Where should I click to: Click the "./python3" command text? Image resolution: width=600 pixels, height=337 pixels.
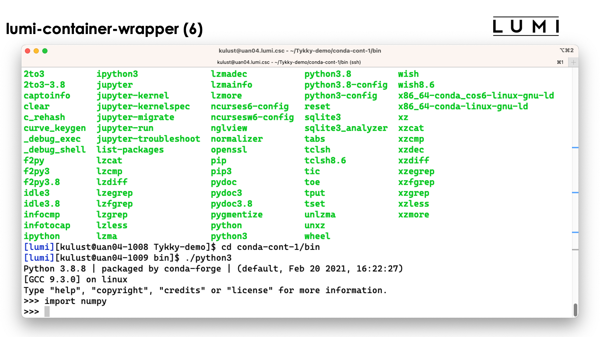click(x=208, y=258)
